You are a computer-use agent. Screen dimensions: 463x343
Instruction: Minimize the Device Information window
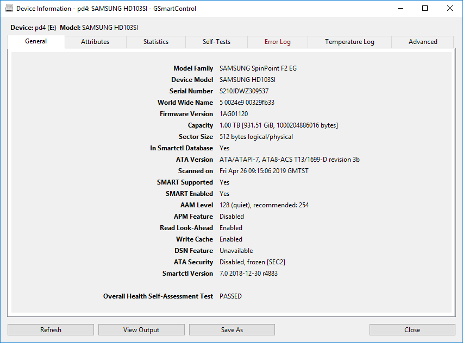tap(401, 8)
